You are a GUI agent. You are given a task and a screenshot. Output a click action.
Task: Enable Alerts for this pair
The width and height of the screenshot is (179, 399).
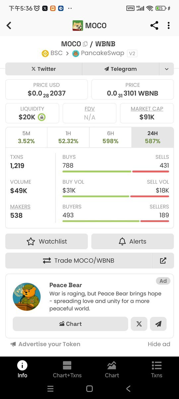point(133,241)
